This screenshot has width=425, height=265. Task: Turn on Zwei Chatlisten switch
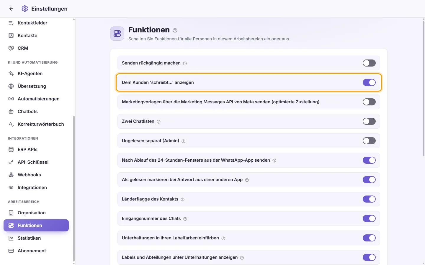pos(369,121)
